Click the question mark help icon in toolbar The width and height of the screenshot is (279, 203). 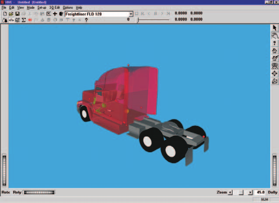pyautogui.click(x=86, y=20)
